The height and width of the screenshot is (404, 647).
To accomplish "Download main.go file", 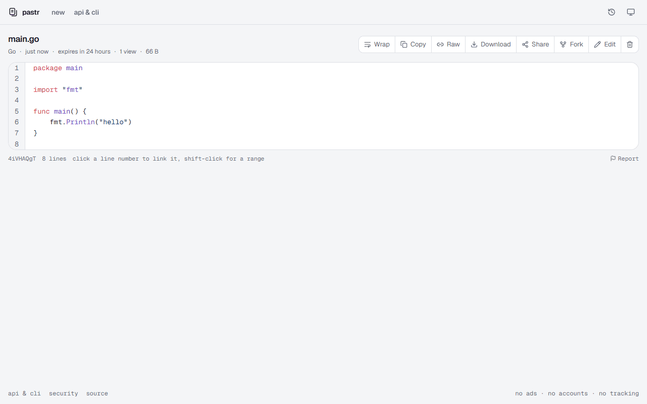I will click(491, 44).
